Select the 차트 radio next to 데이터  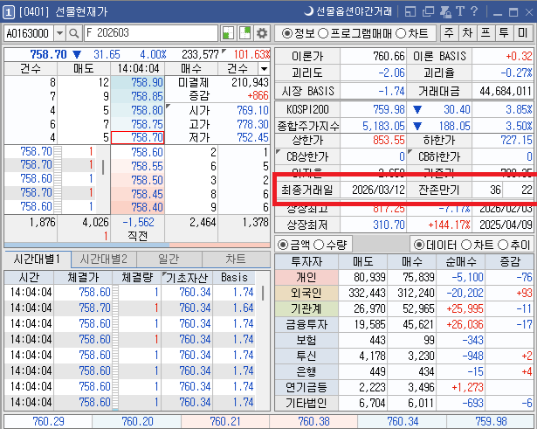(466, 245)
